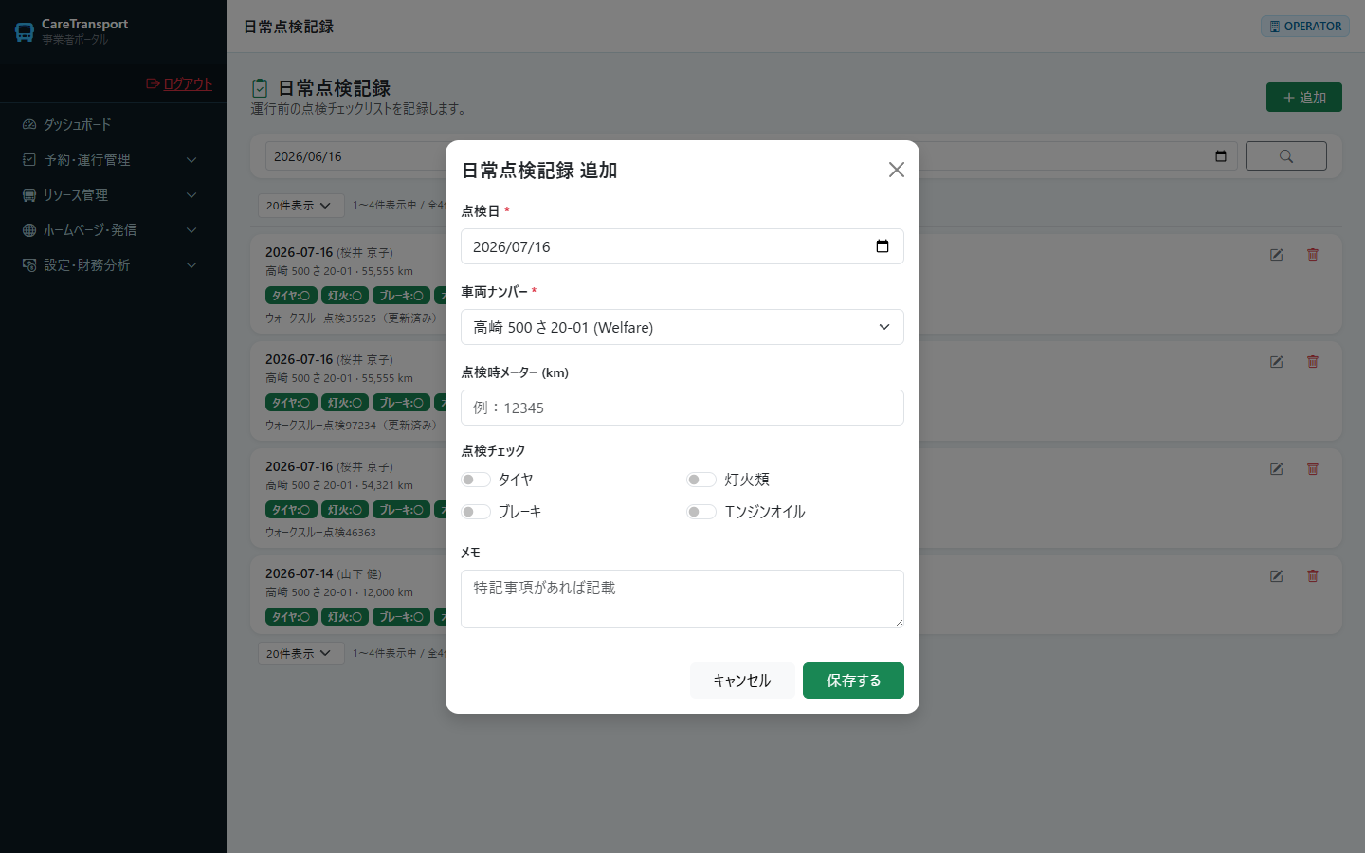Toggle the タイヤ check switch
Screen dimensions: 1365x853
pos(476,480)
